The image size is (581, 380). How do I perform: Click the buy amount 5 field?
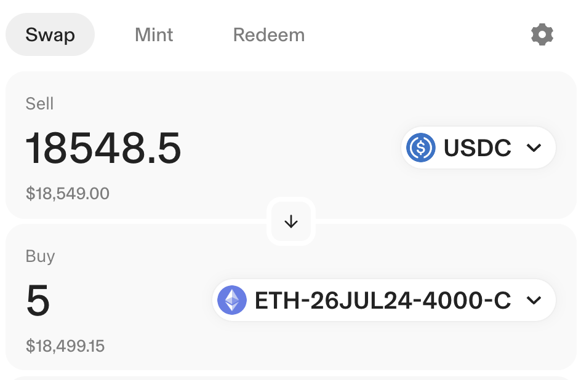point(38,301)
